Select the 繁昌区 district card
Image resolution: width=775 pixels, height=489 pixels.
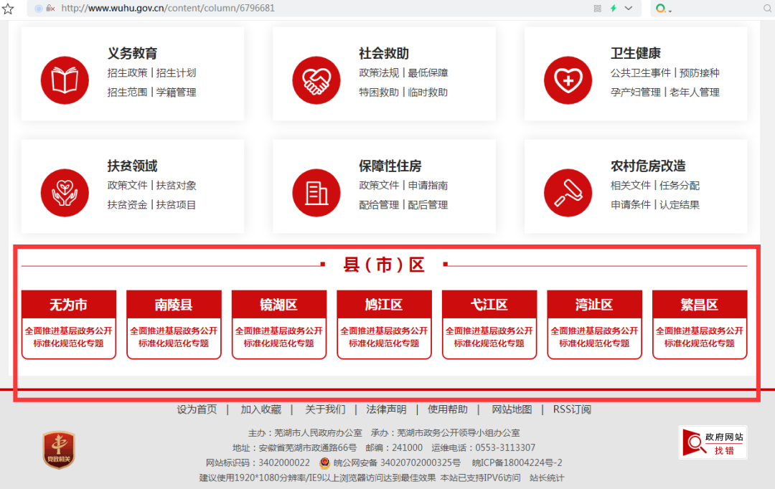click(x=700, y=325)
